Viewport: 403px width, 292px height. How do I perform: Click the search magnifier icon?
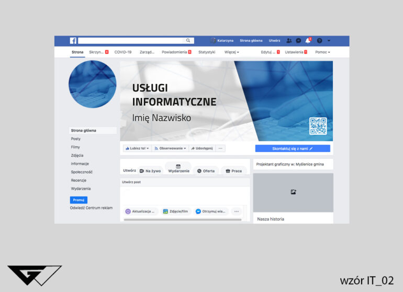(x=188, y=41)
